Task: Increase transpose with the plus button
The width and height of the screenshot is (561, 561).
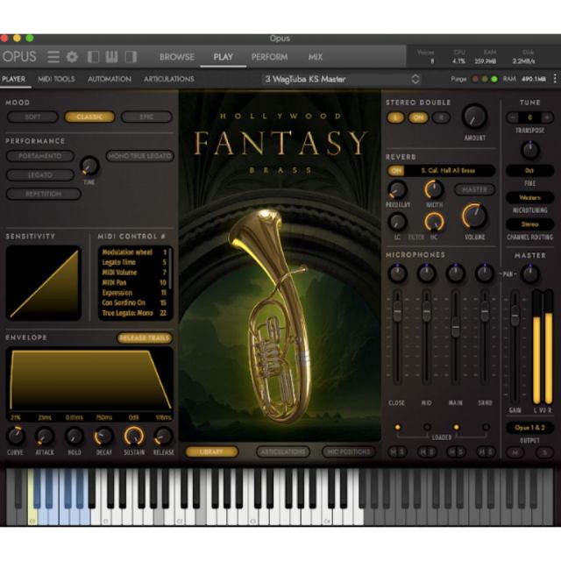Action: click(547, 117)
